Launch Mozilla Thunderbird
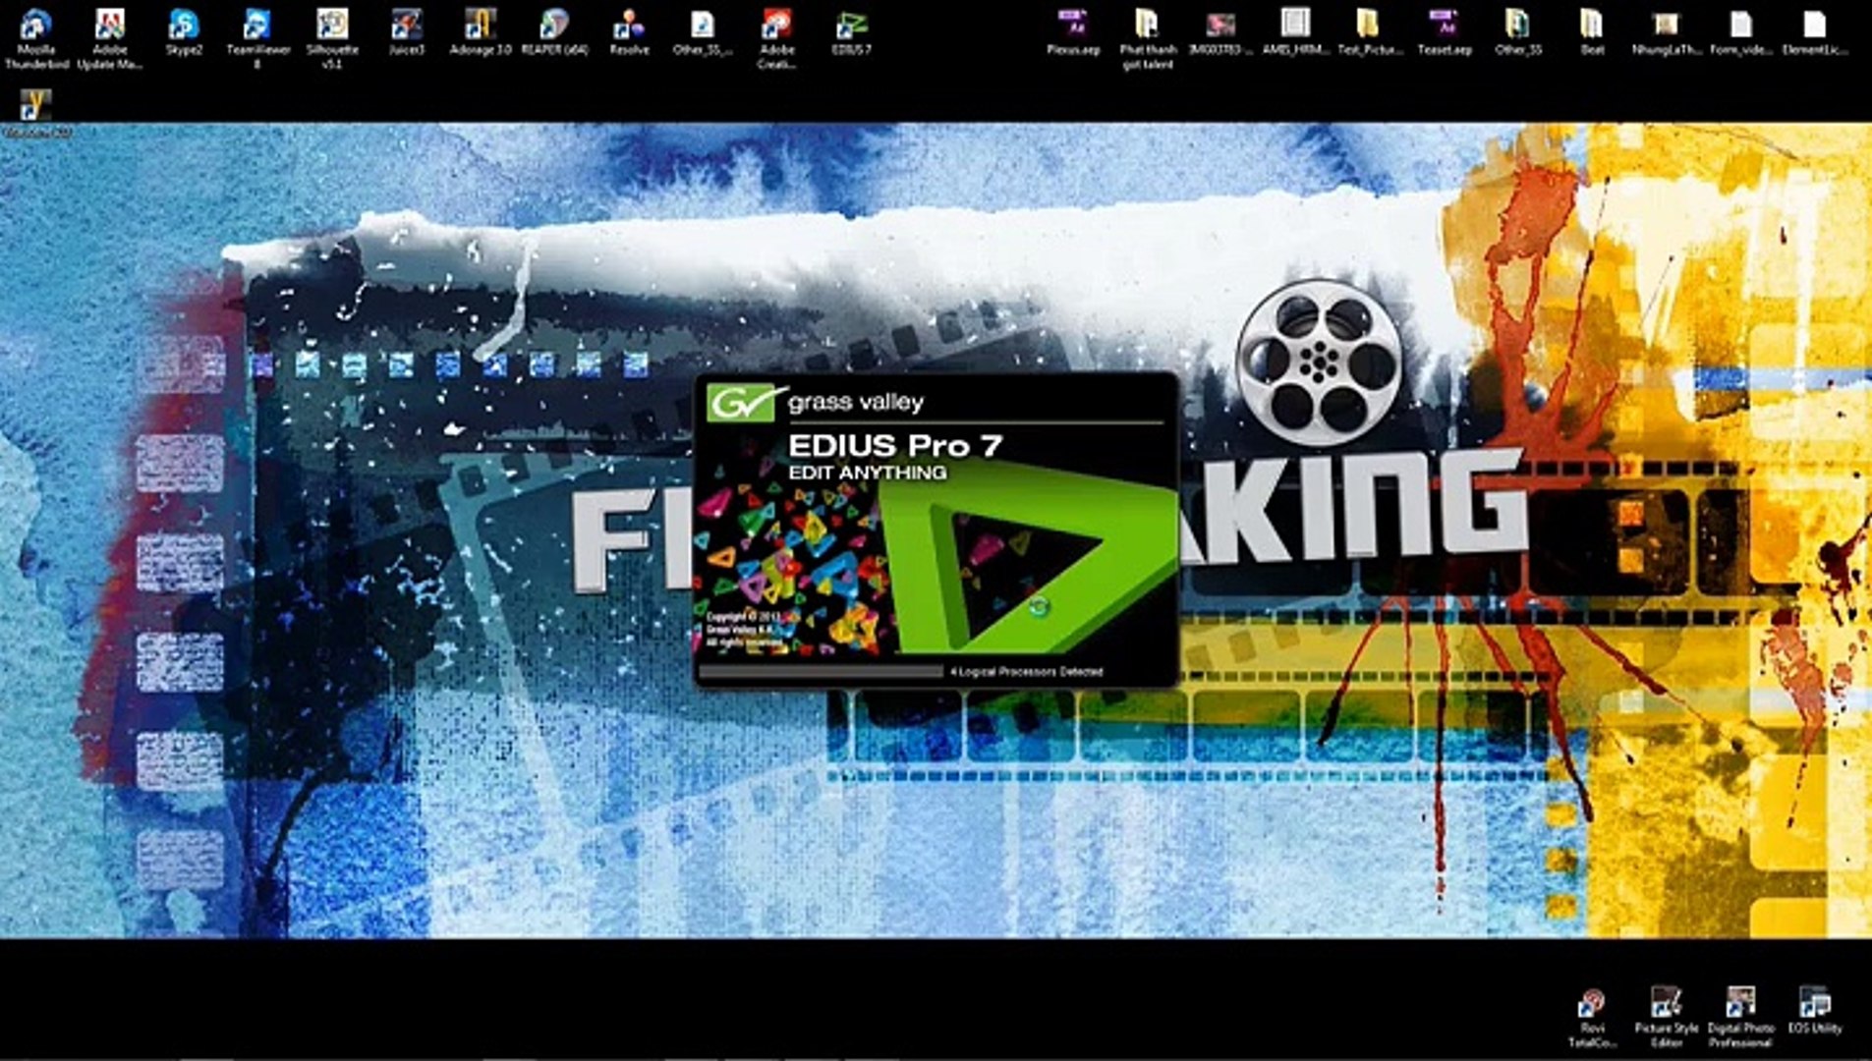The height and width of the screenshot is (1061, 1872). pyautogui.click(x=36, y=25)
